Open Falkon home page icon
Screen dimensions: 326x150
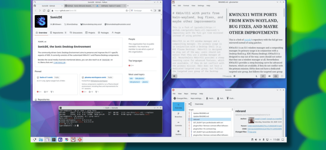click(x=48, y=11)
